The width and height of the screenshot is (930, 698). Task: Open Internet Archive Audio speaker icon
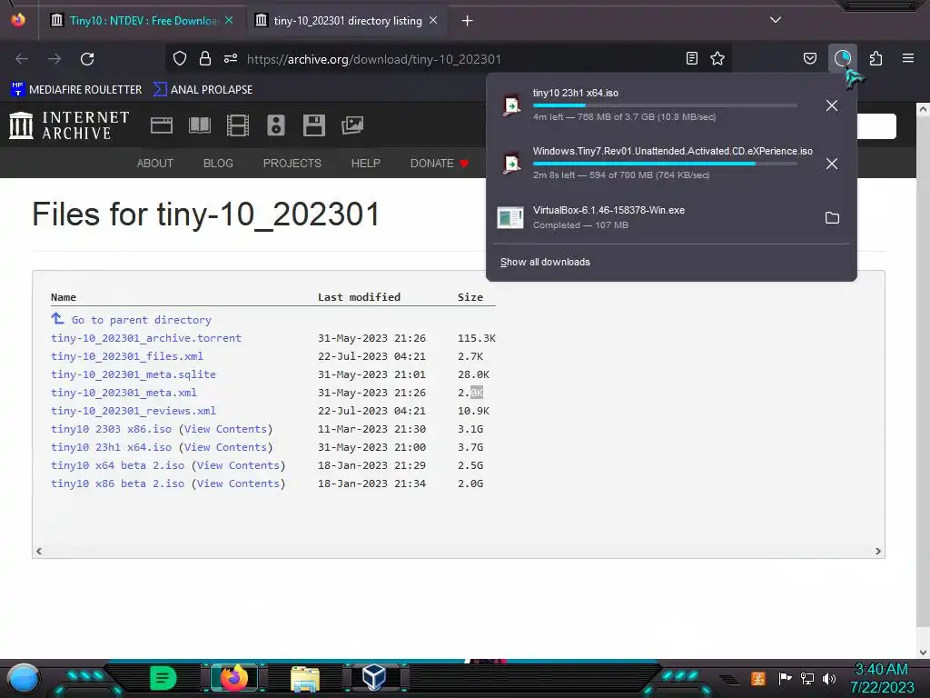coord(276,125)
